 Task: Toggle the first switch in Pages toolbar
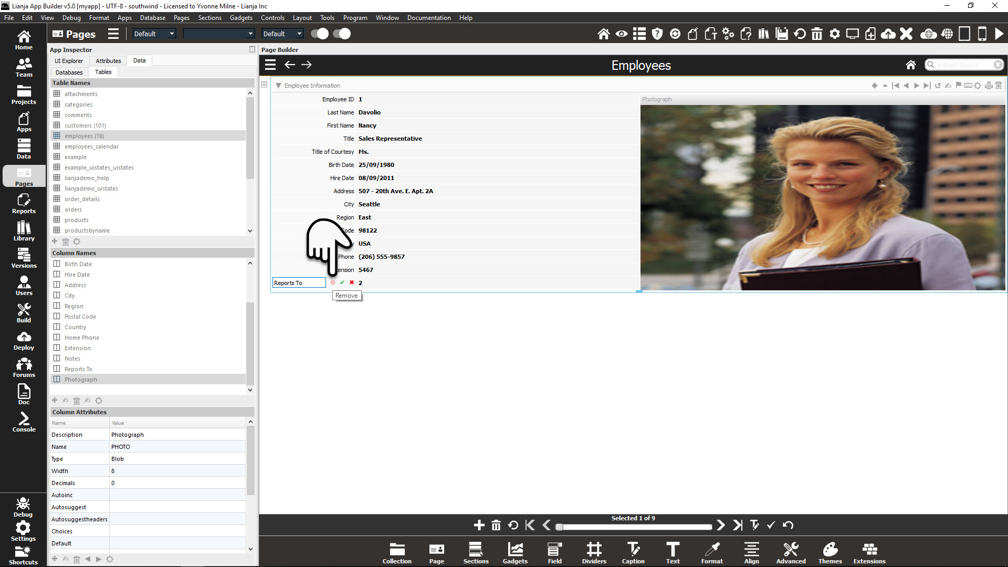pos(319,34)
